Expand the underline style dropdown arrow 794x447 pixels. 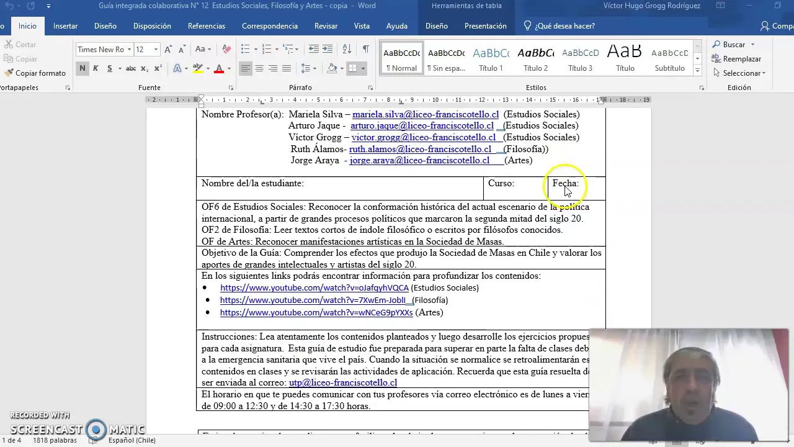pos(119,68)
